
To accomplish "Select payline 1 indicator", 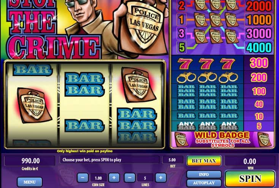I will click(181, 19).
